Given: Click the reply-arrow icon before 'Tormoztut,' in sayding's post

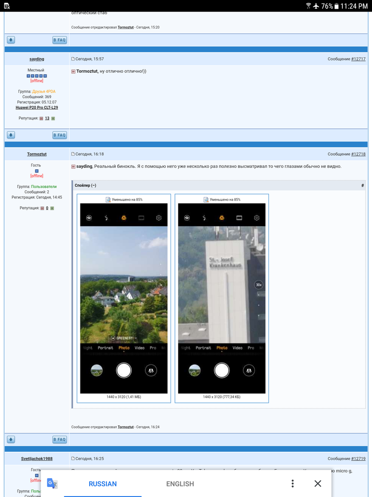Looking at the screenshot, I should click(74, 72).
